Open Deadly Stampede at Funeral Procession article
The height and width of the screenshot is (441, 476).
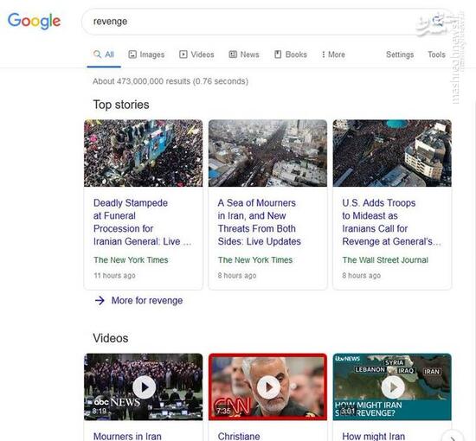[x=142, y=222]
